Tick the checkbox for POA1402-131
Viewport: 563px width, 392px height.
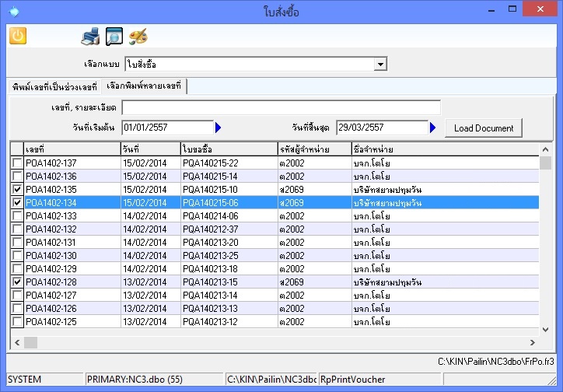17,242
